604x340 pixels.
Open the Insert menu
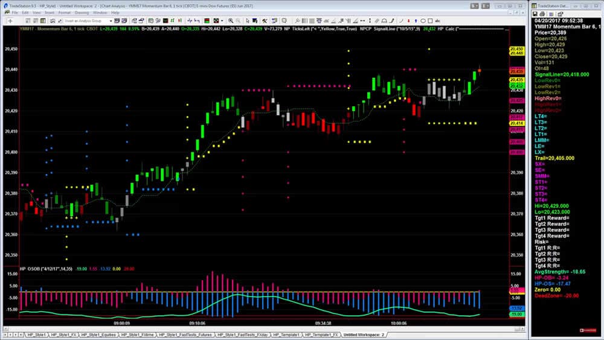coord(50,13)
